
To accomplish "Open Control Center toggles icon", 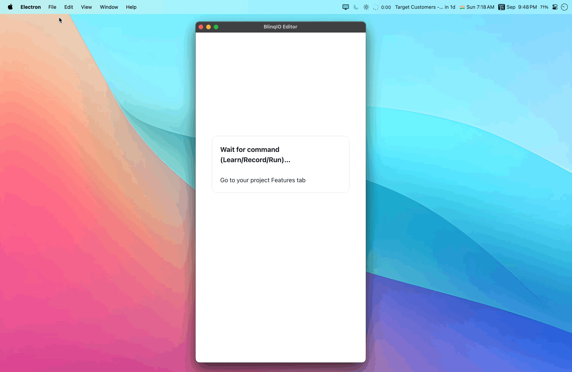I will pos(555,7).
